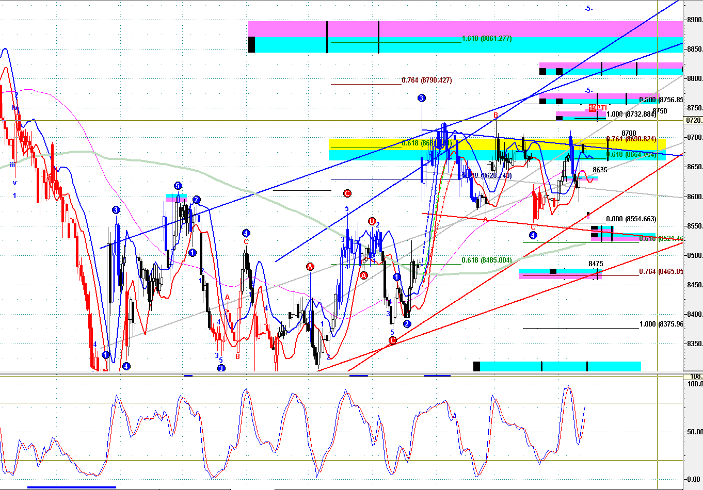The width and height of the screenshot is (703, 490).
Task: Click the blue horizontal scrollbar thumb at bottom
Action: click(x=71, y=487)
